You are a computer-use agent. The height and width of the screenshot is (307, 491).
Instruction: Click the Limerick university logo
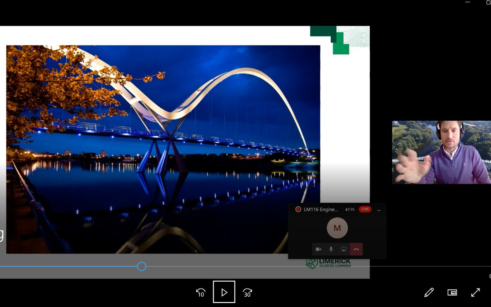pos(328,263)
